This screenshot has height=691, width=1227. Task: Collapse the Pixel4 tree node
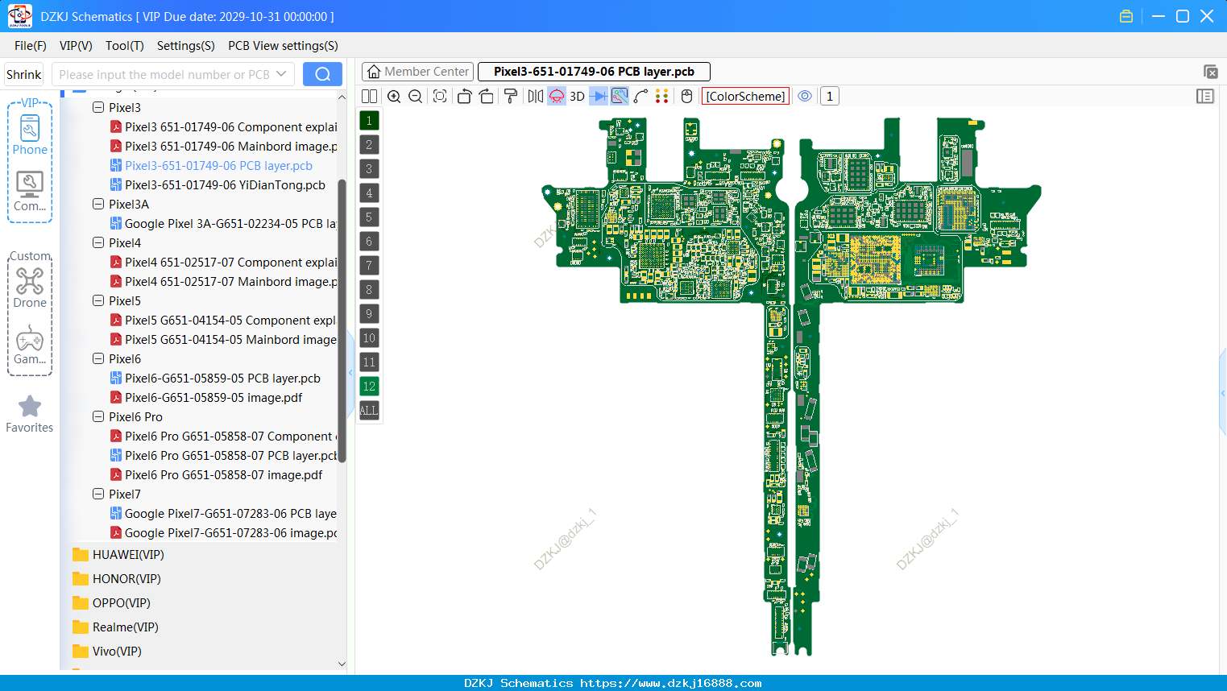tap(98, 242)
